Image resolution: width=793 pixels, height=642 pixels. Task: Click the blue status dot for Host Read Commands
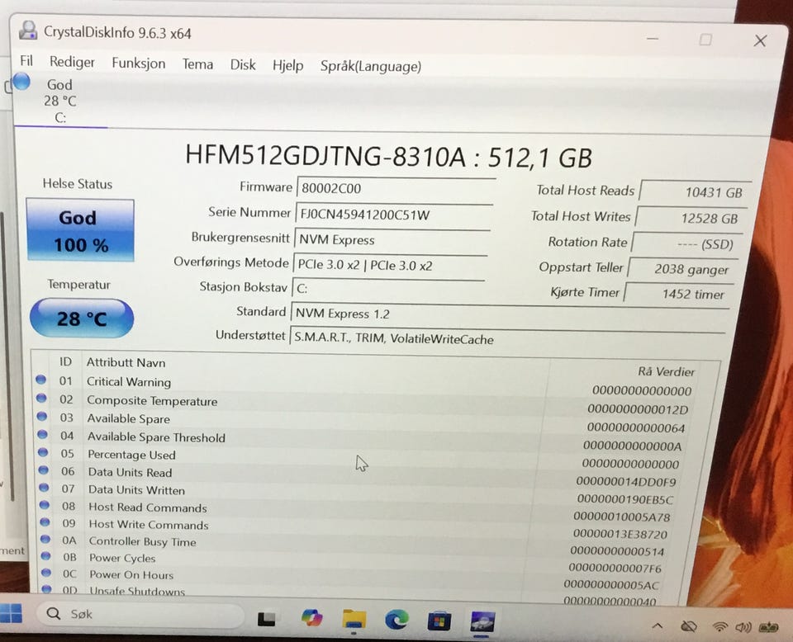coord(45,505)
